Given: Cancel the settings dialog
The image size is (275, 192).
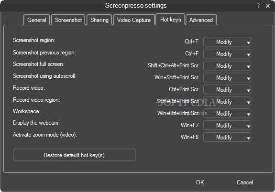Looking at the screenshot, I should pyautogui.click(x=245, y=182).
